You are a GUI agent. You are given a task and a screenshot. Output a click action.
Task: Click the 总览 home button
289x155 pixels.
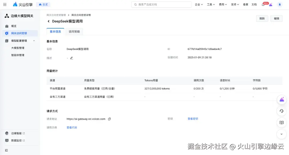tap(43, 5)
